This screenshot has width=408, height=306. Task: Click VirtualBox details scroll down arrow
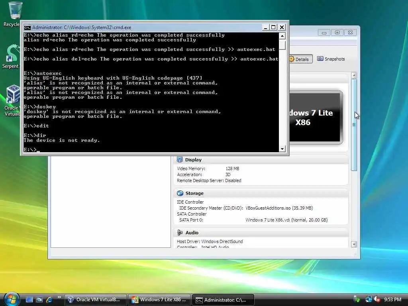click(x=354, y=244)
